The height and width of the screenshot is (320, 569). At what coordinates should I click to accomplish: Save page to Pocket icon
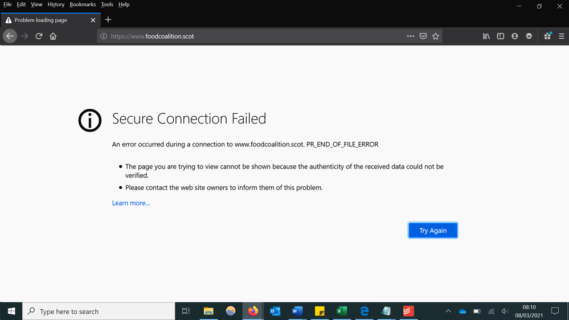pos(423,36)
